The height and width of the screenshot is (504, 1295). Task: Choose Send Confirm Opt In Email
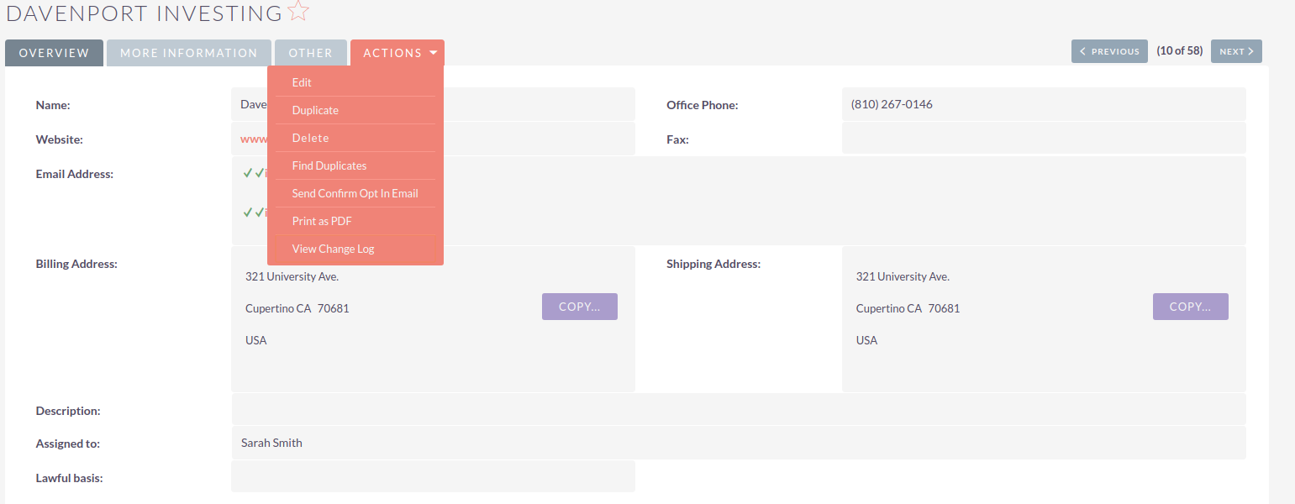pos(355,193)
